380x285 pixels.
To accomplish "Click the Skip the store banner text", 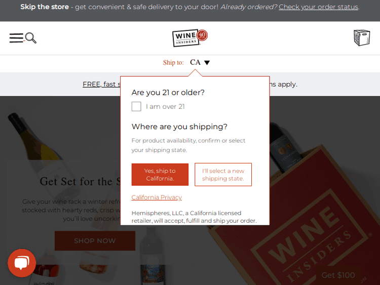I will 45,7.
